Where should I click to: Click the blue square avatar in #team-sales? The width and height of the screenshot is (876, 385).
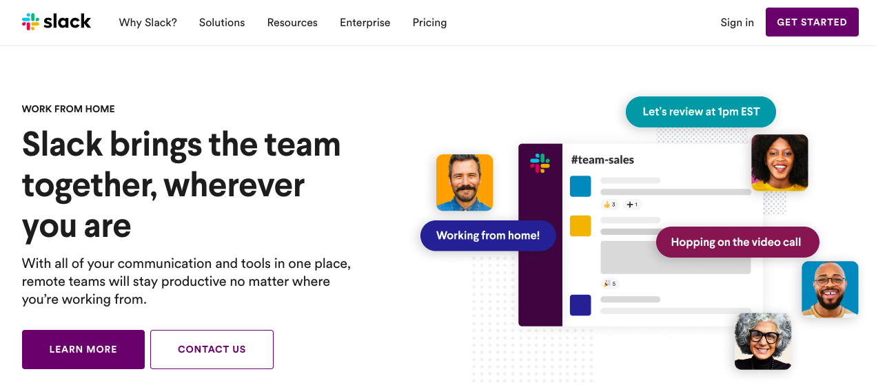click(x=580, y=186)
